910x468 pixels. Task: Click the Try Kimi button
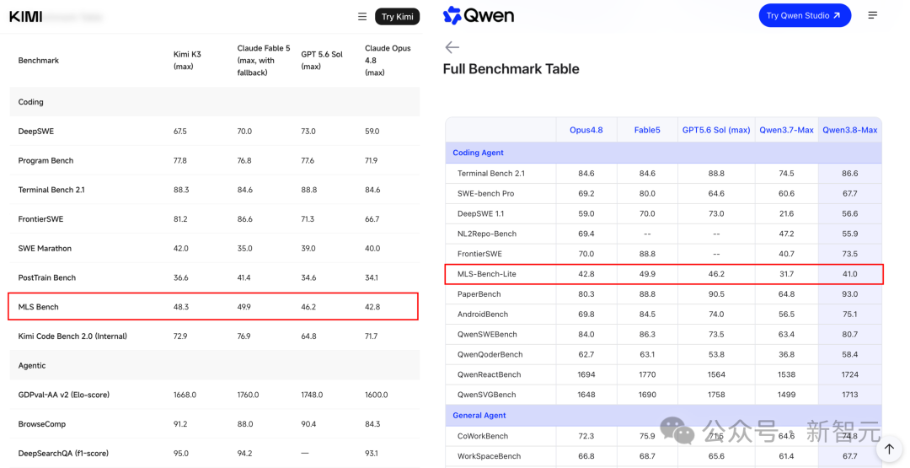[x=397, y=17]
